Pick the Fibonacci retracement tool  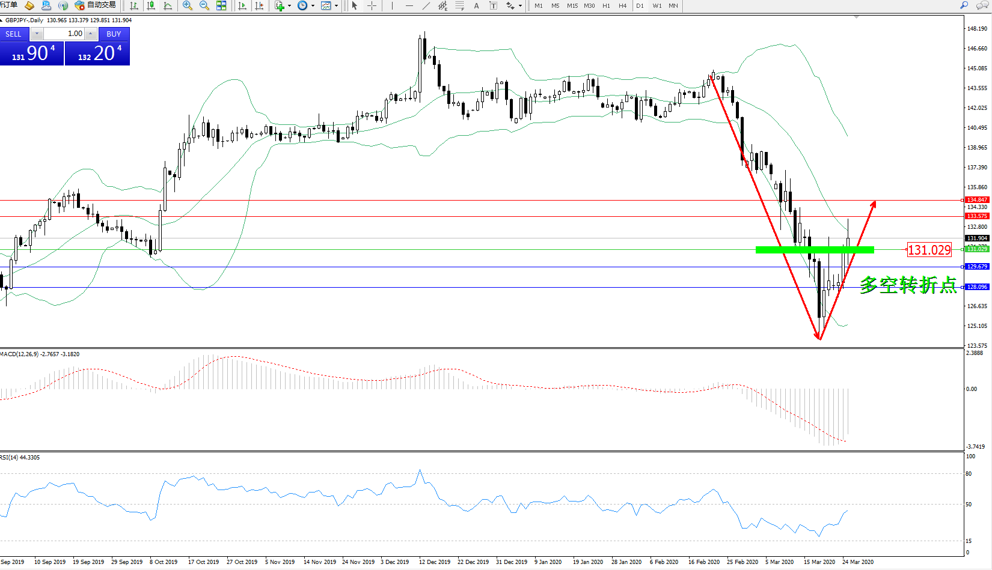(x=459, y=5)
